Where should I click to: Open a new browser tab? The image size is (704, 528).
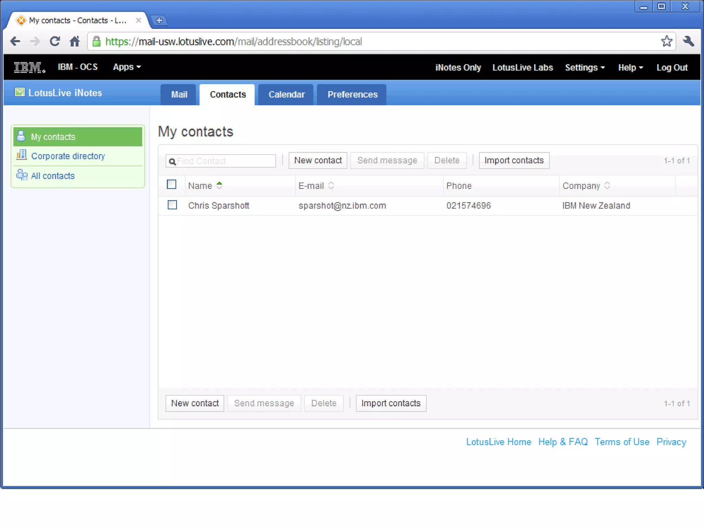(159, 20)
